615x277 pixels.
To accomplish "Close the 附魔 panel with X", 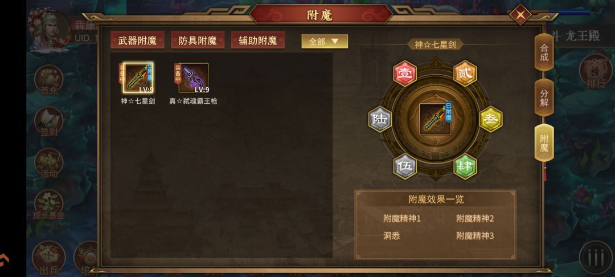I will click(x=520, y=15).
